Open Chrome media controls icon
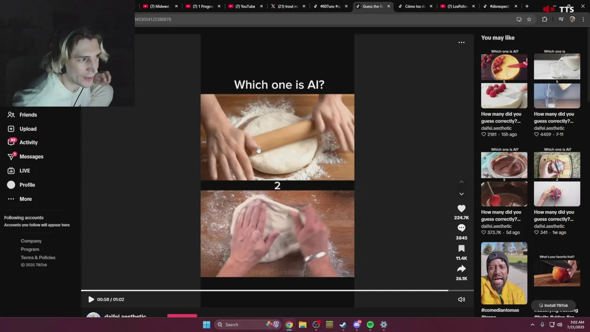590x332 pixels. click(561, 19)
